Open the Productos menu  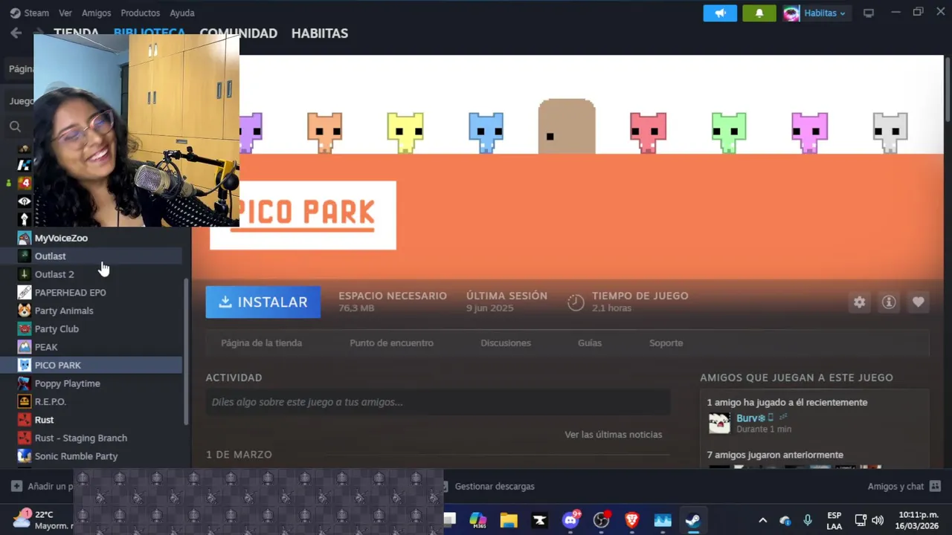click(140, 13)
